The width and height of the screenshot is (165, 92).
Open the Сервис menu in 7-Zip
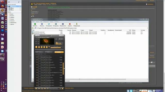(x=52, y=22)
